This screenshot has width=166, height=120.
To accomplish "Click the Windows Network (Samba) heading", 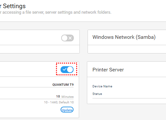I will coord(124,37).
